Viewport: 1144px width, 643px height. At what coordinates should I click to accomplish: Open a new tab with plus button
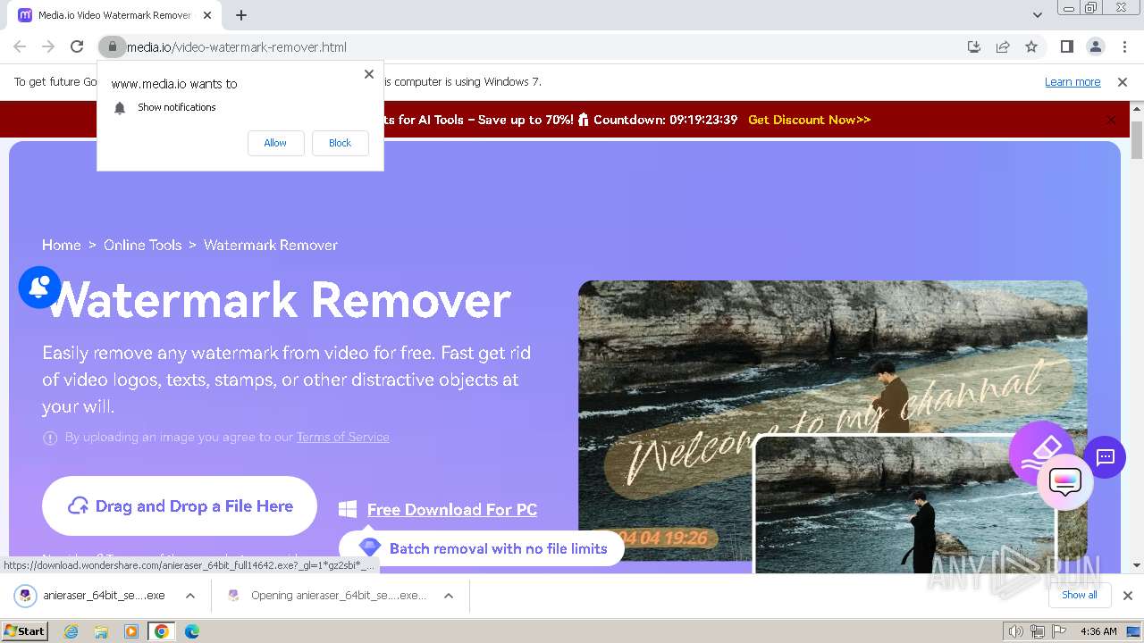coord(241,15)
